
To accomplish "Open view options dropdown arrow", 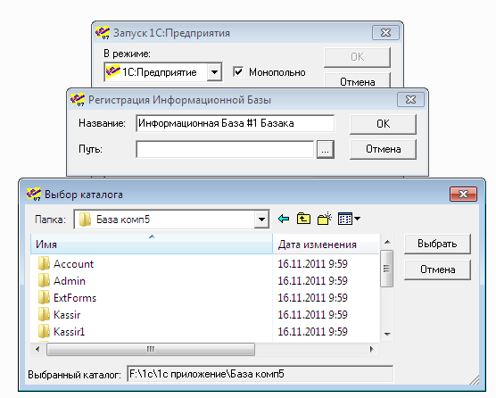I will point(358,219).
